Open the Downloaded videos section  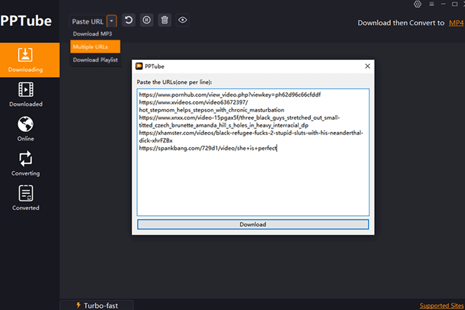26,94
